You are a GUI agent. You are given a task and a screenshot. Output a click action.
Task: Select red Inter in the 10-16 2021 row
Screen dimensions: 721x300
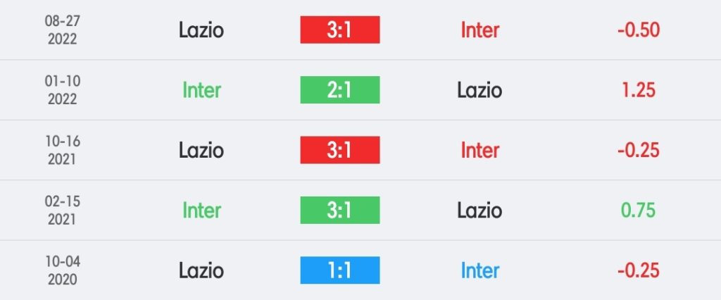479,150
